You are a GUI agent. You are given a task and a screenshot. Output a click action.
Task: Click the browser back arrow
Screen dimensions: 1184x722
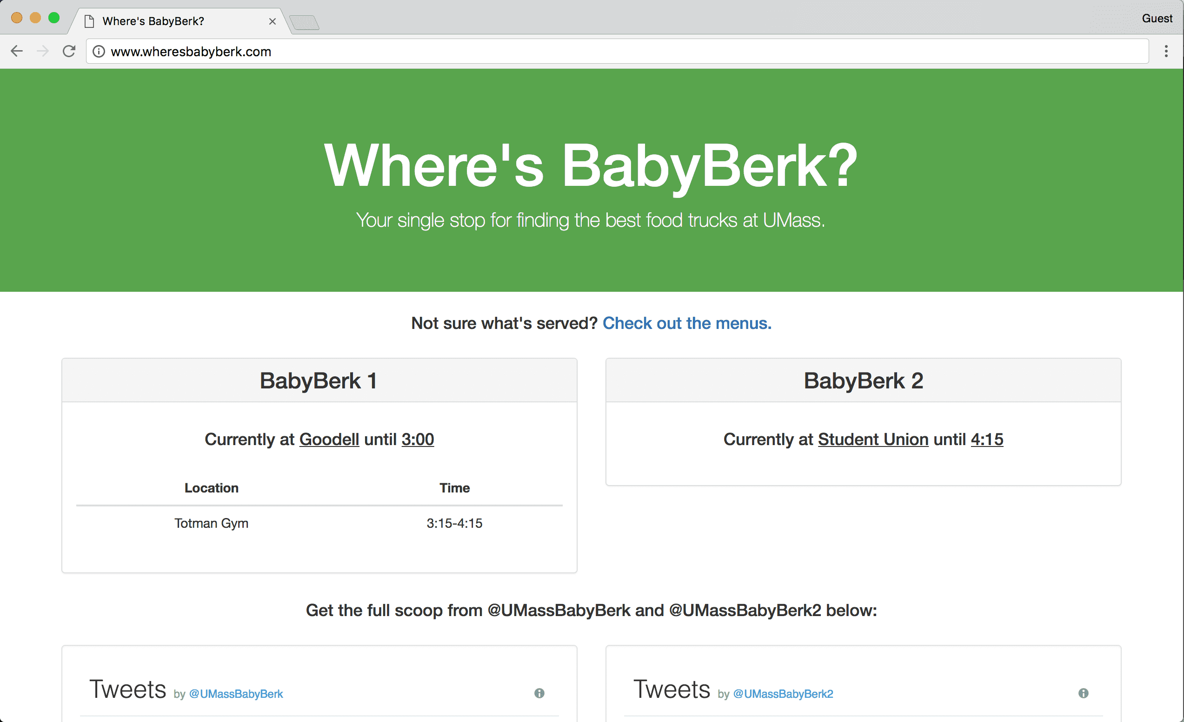click(x=17, y=51)
